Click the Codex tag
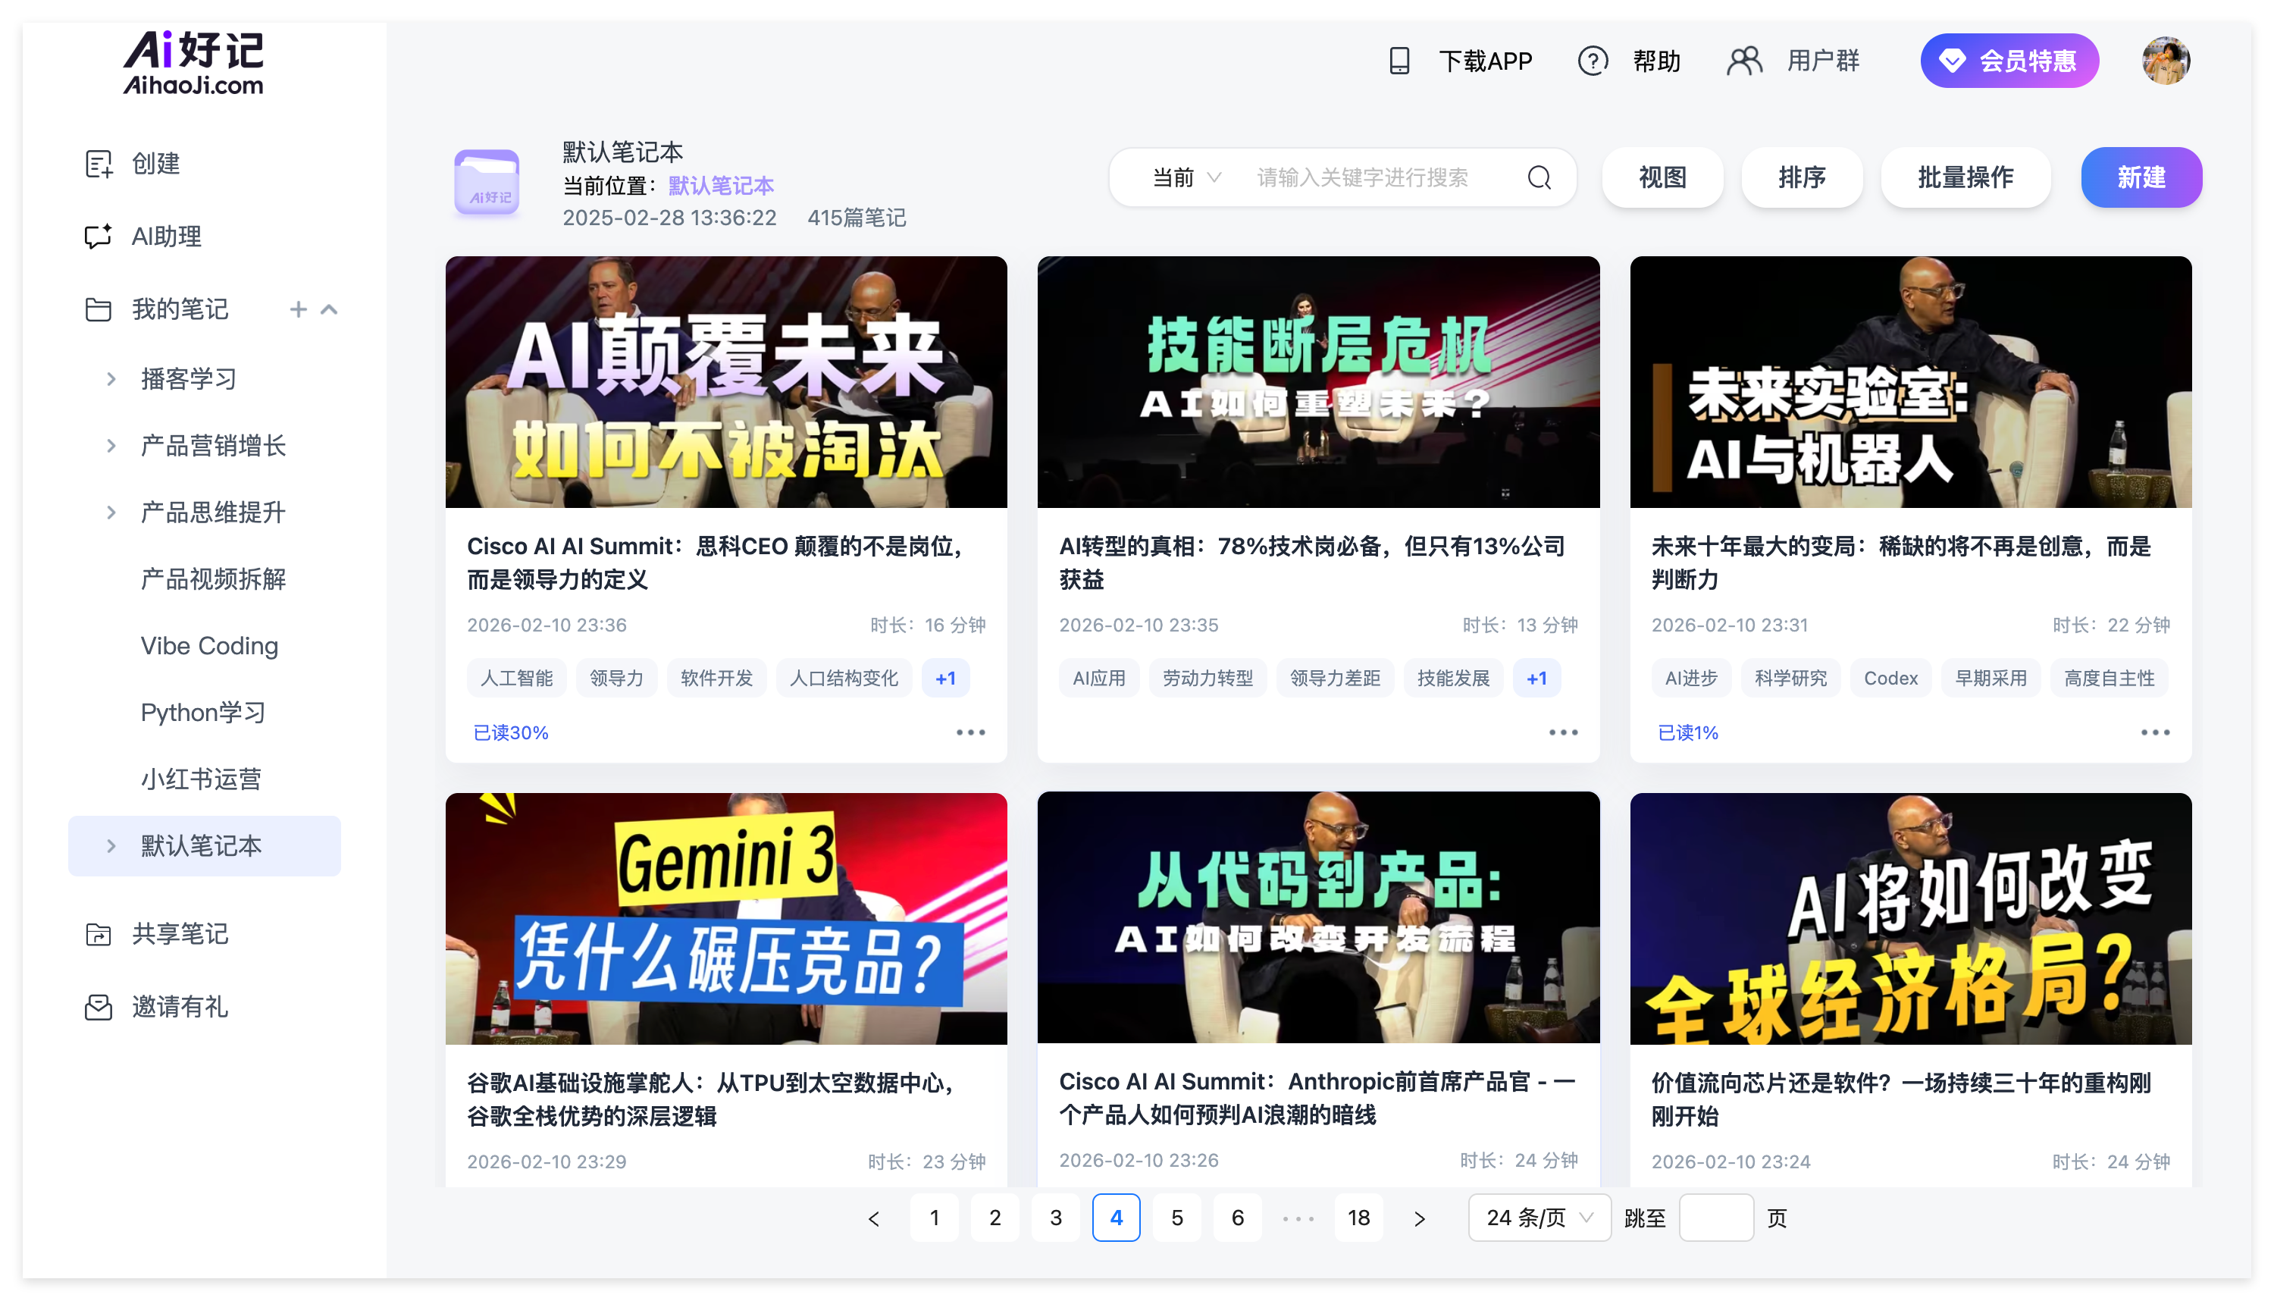Viewport: 2274px width, 1301px height. [1890, 679]
